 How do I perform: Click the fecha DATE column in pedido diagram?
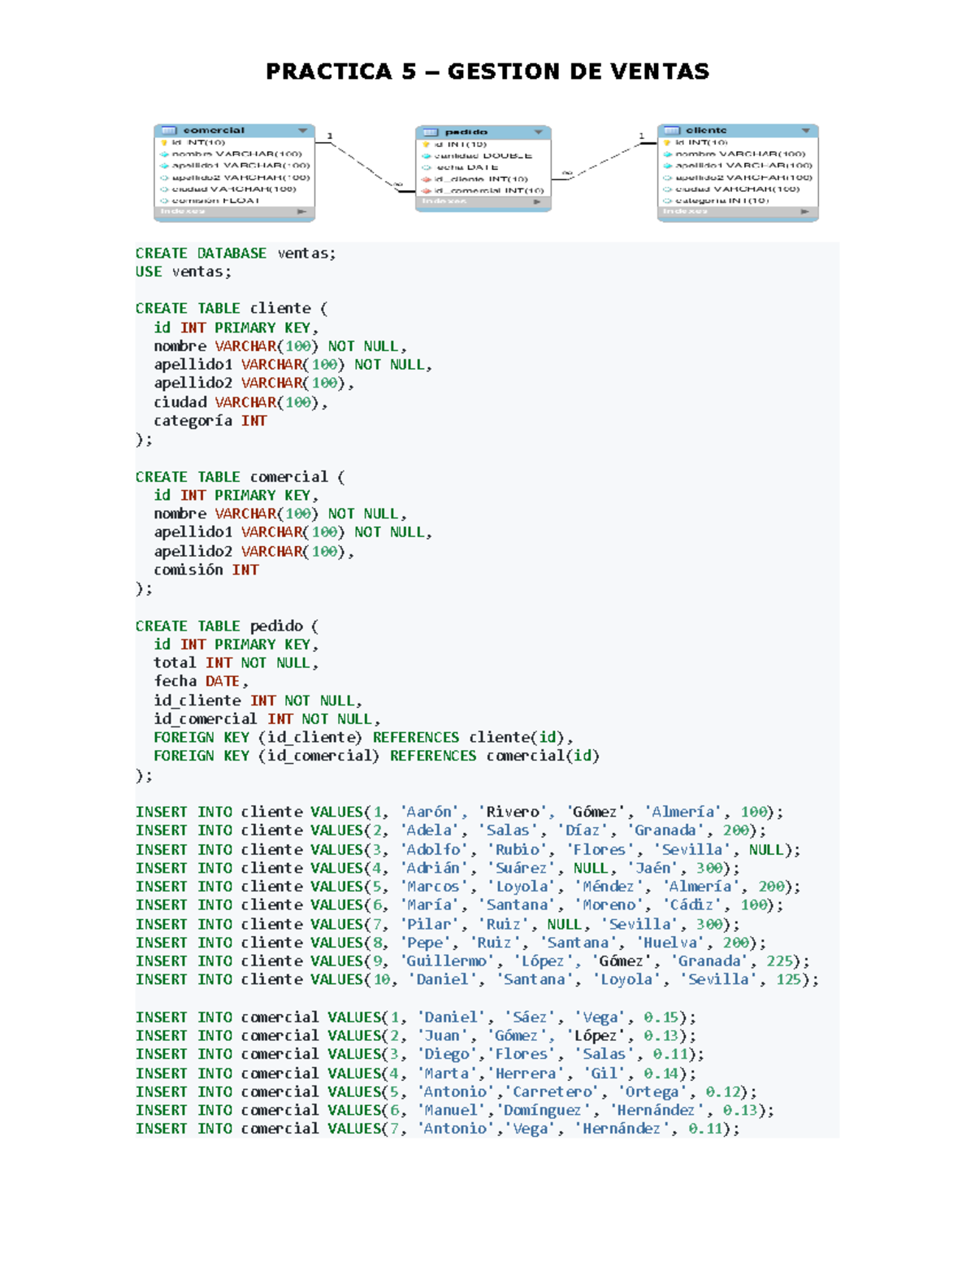coord(467,167)
